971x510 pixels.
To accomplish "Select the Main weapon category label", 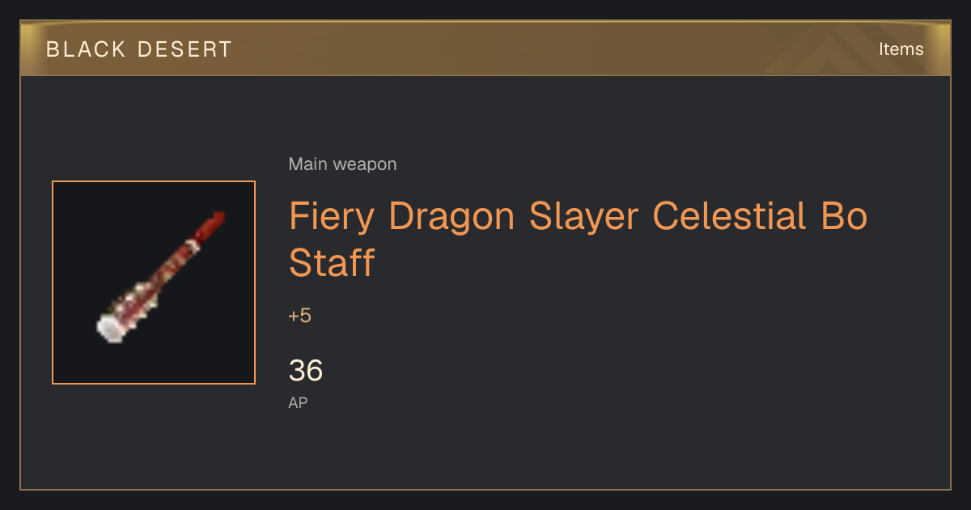I will click(x=342, y=164).
